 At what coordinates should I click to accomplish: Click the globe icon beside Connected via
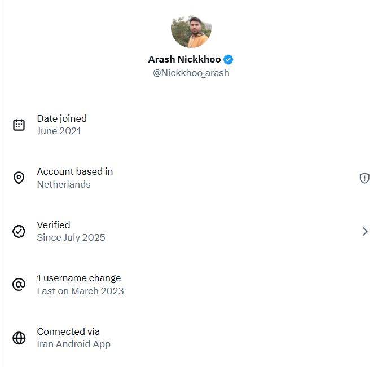pyautogui.click(x=19, y=338)
